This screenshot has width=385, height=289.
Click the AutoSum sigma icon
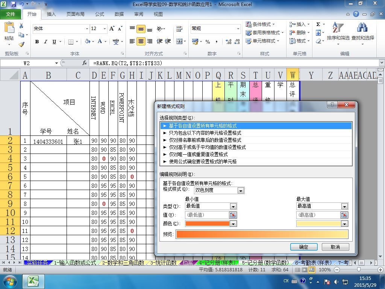tap(318, 24)
